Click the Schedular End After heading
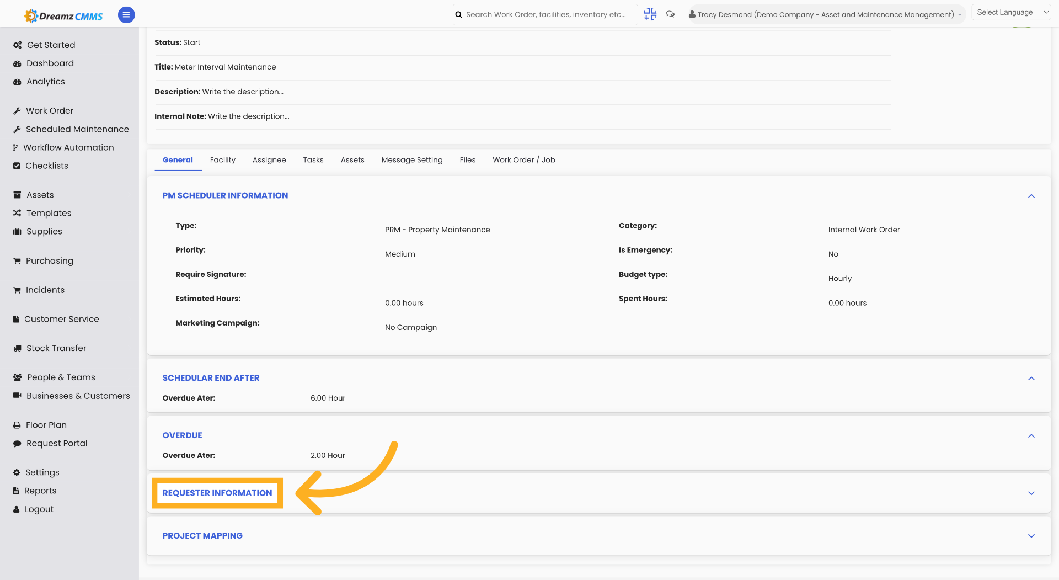The width and height of the screenshot is (1059, 580). [211, 378]
